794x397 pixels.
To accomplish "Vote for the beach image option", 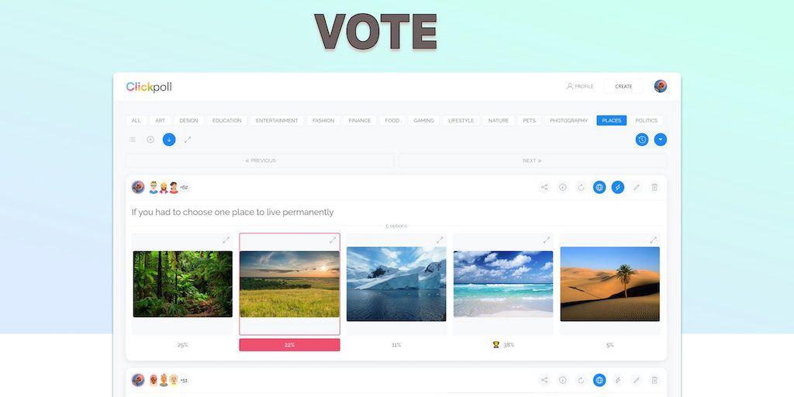I will tap(503, 284).
